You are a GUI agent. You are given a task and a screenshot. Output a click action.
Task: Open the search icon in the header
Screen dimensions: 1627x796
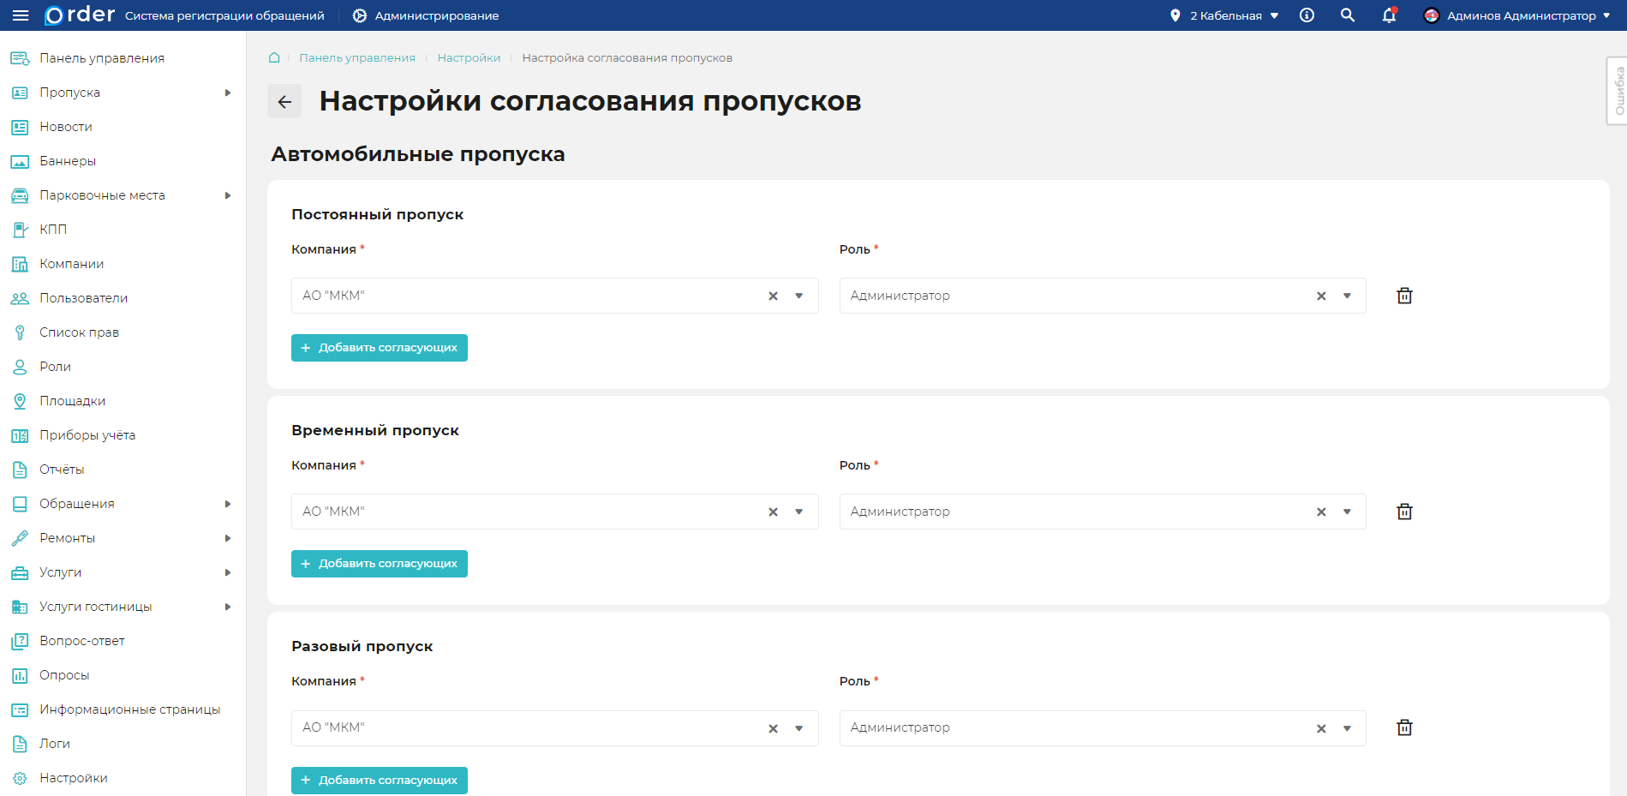coord(1347,15)
